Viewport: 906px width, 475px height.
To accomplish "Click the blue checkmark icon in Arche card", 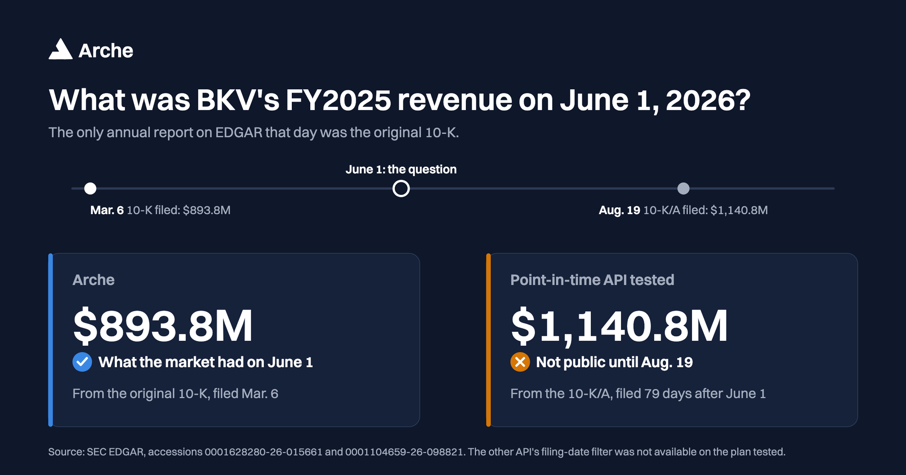I will [x=82, y=362].
